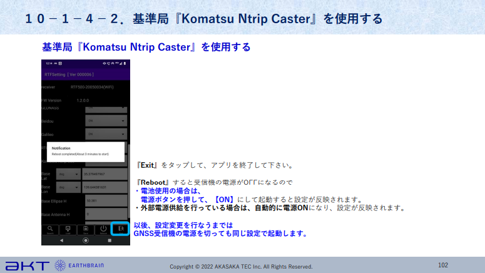Screen dimensions: 485x273
Task: Tap the Reboot power icon
Action: point(103,229)
